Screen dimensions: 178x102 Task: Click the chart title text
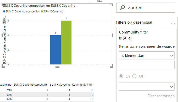coord(39,6)
